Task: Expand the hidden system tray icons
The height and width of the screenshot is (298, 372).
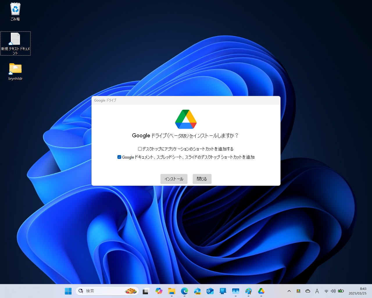Action: click(289, 291)
